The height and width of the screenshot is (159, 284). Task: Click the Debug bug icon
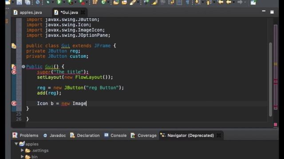click(48, 2)
